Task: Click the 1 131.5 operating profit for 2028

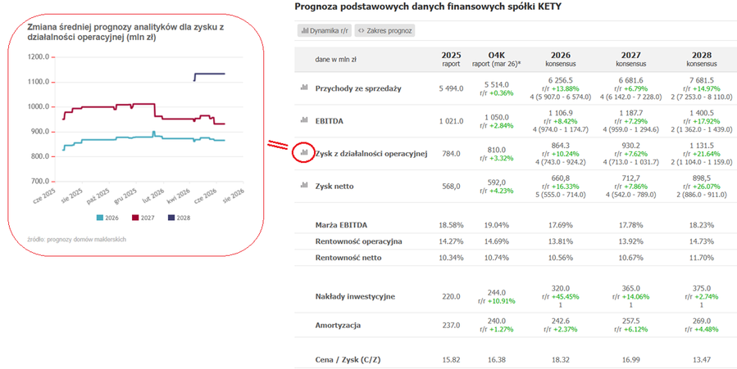Action: 702,146
